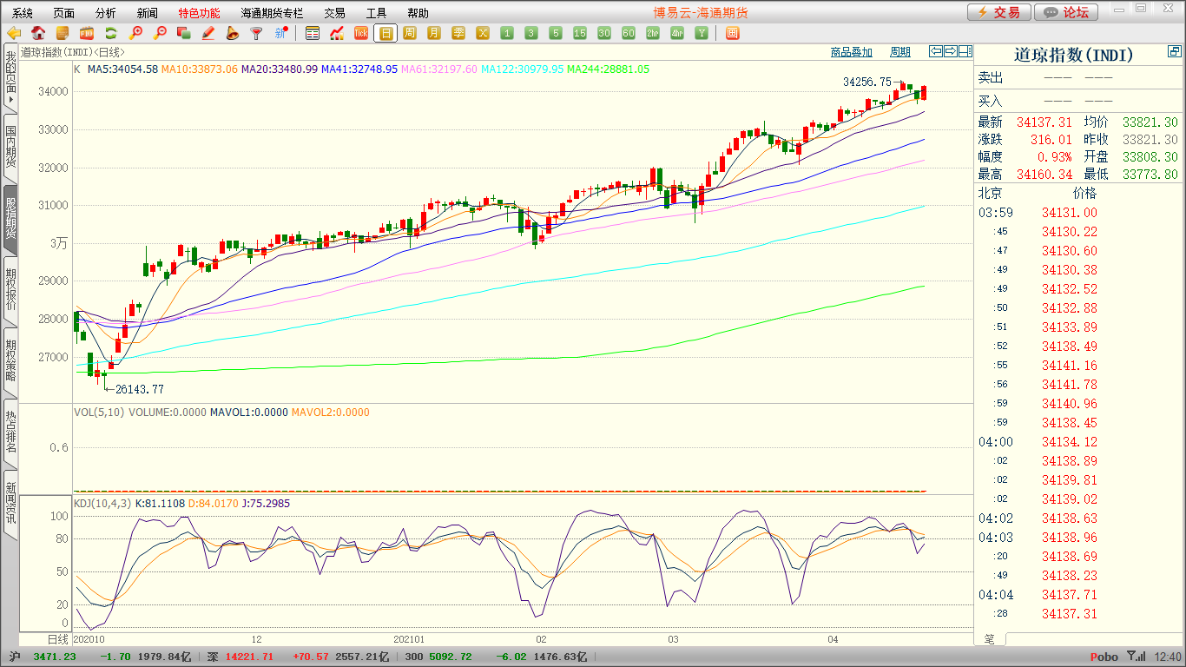Open the 系统 menu
Image resolution: width=1186 pixels, height=667 pixels.
click(23, 13)
